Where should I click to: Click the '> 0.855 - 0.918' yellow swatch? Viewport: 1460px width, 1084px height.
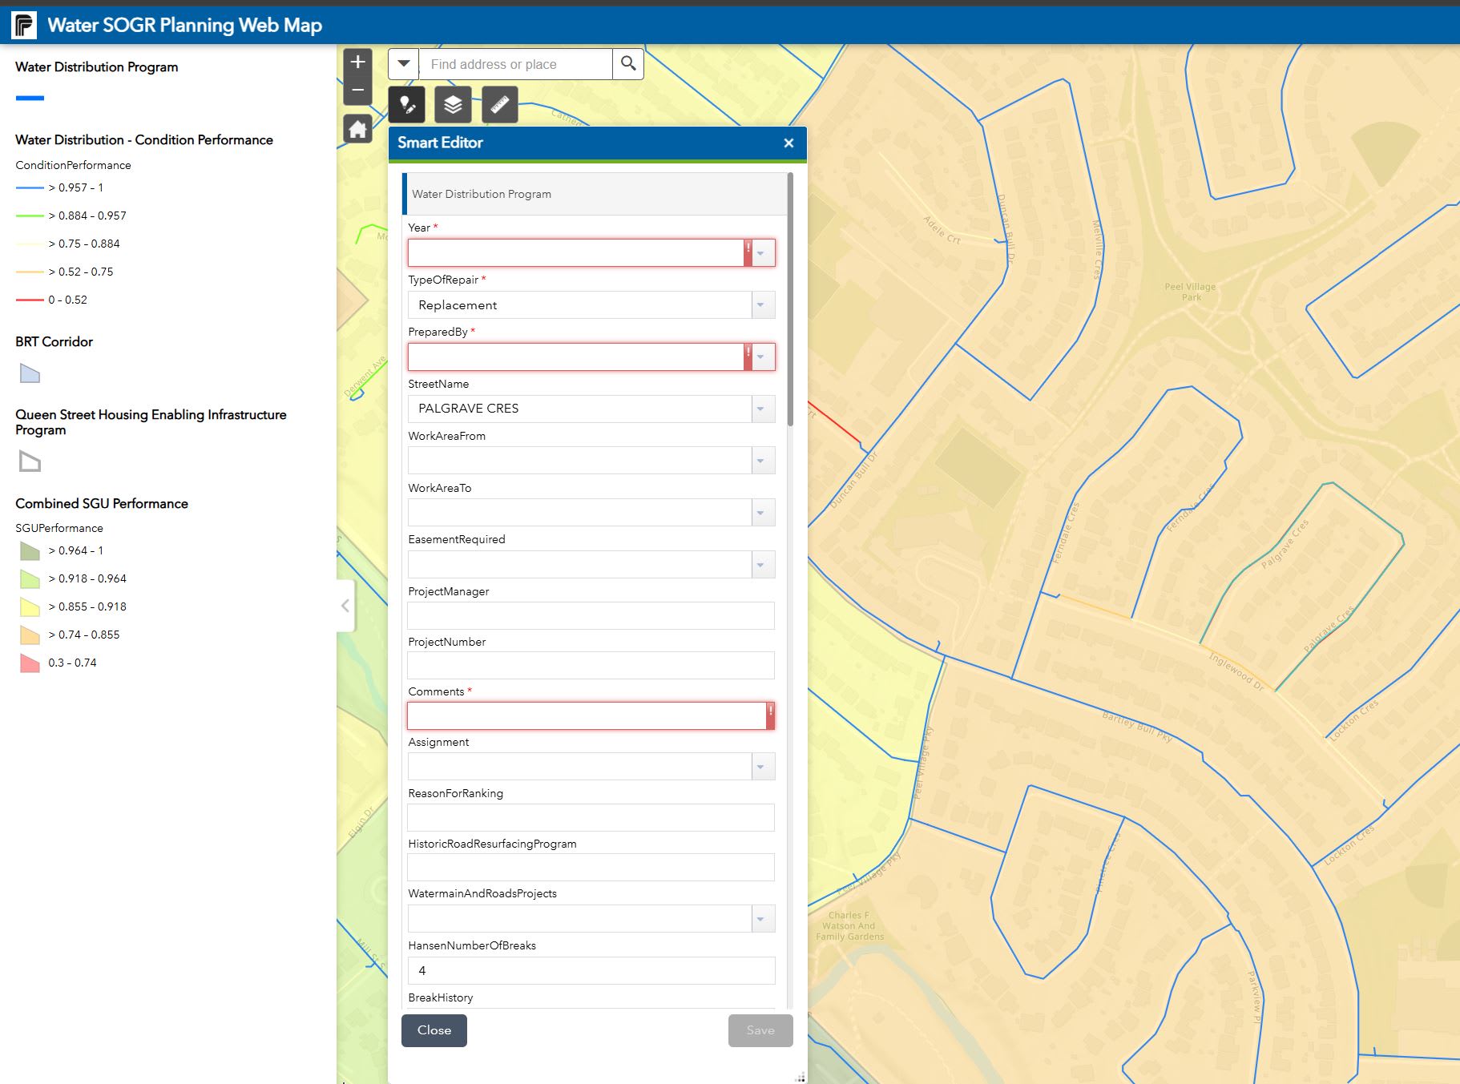point(30,607)
